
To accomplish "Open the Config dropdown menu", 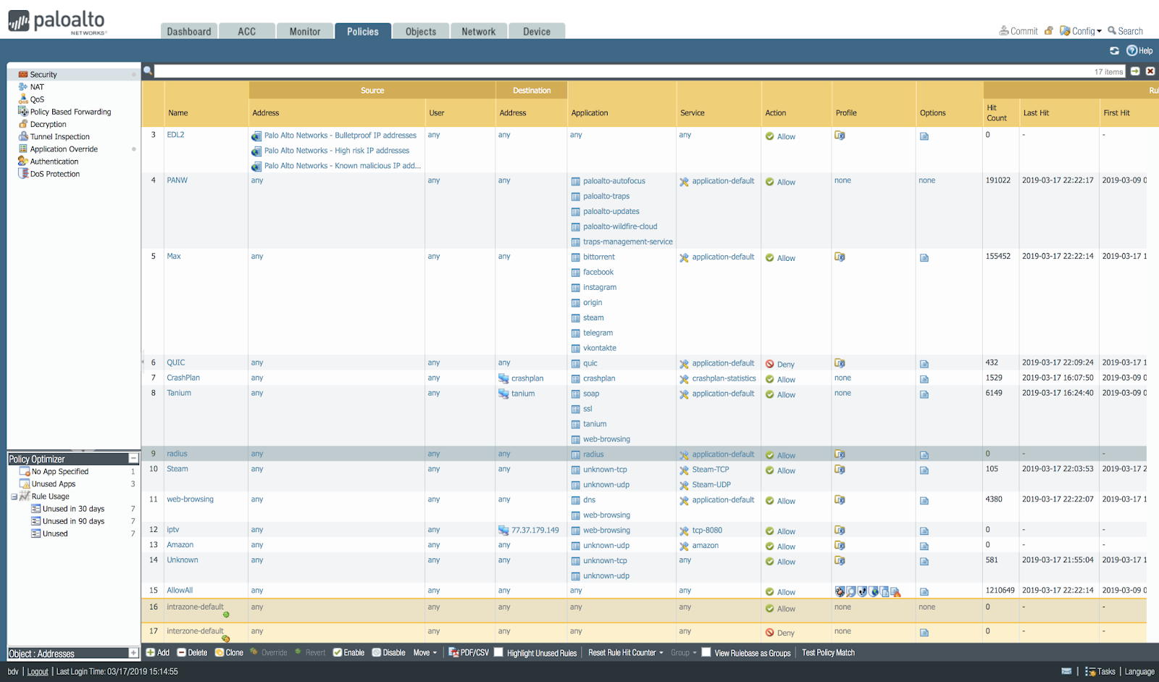I will [1081, 31].
